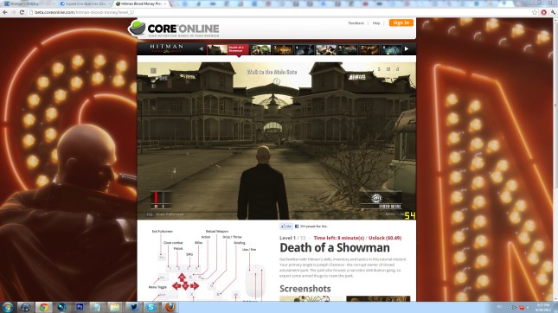Select the level 2 thumbnail in carousel
Viewport: 558px width, 313px height.
pyautogui.click(x=261, y=49)
